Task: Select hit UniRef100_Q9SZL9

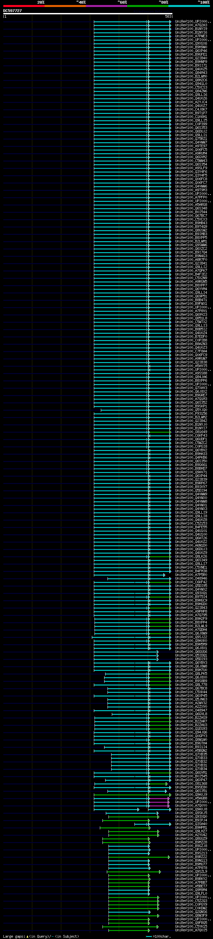Action: (191, 872)
